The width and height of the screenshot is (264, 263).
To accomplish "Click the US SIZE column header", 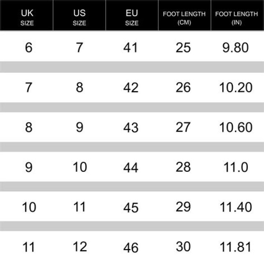I will click(x=79, y=18).
